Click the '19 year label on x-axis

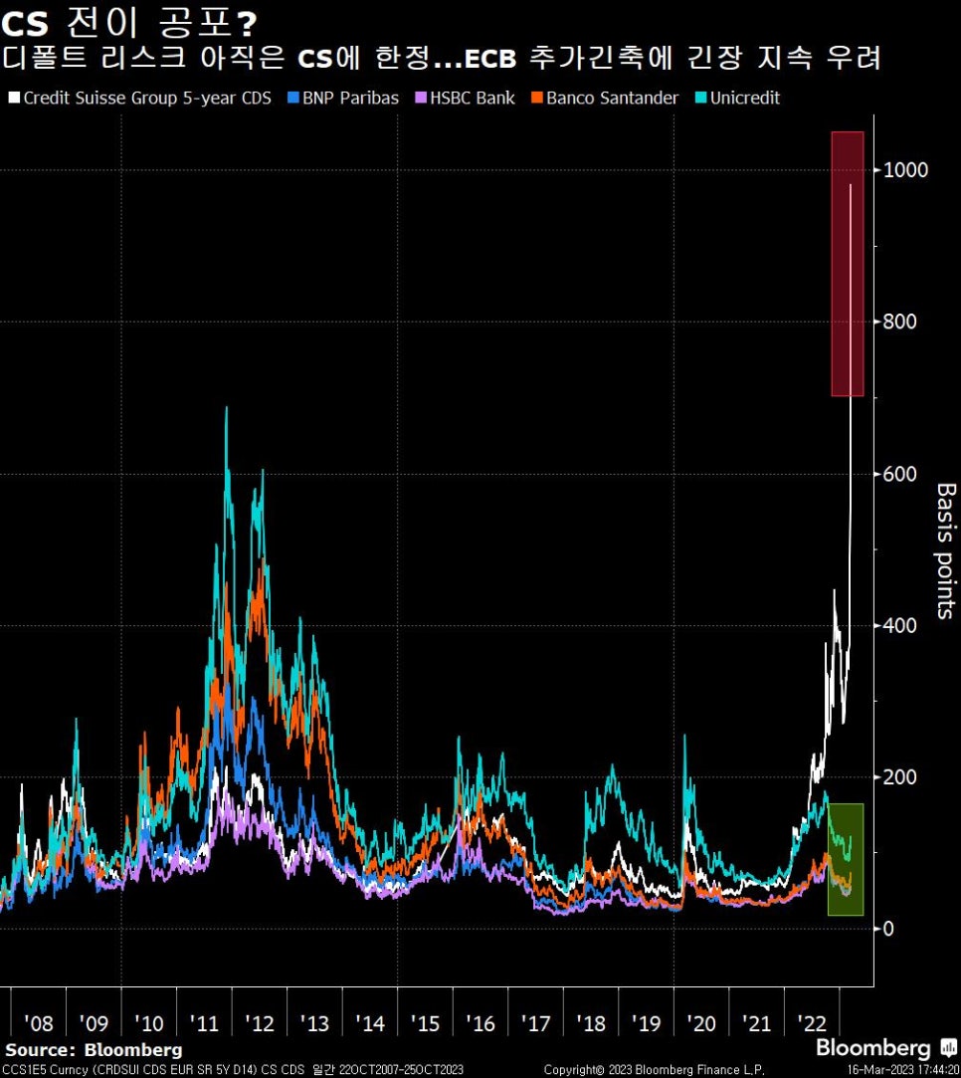pyautogui.click(x=647, y=1023)
